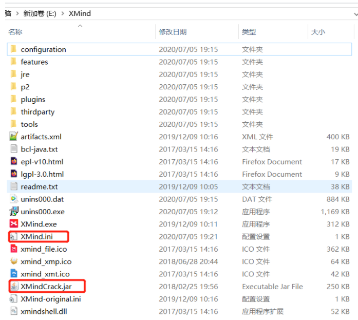Click the features folder icon
The width and height of the screenshot is (358, 320).
pyautogui.click(x=14, y=62)
